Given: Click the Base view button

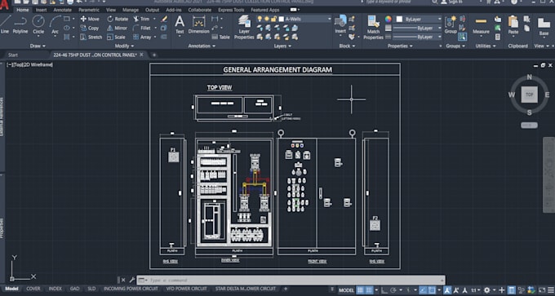Looking at the screenshot, I should coord(544,27).
